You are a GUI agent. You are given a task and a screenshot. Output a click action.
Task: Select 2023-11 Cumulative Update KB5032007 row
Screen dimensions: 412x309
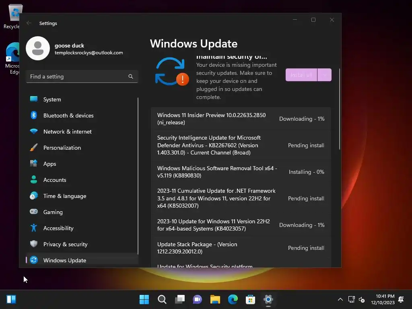241,198
